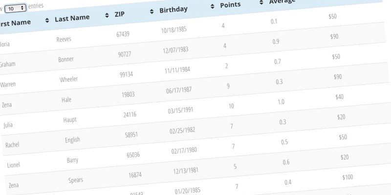Click the sort arrows for Birthday column

[212, 6]
